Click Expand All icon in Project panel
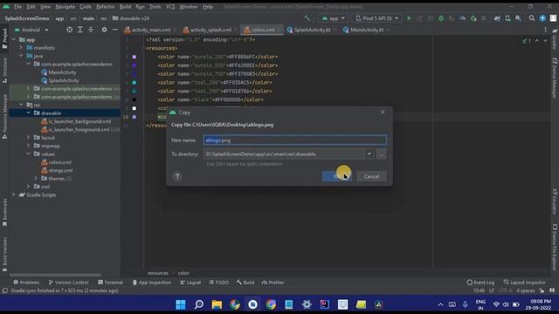559x314 pixels. [80, 30]
